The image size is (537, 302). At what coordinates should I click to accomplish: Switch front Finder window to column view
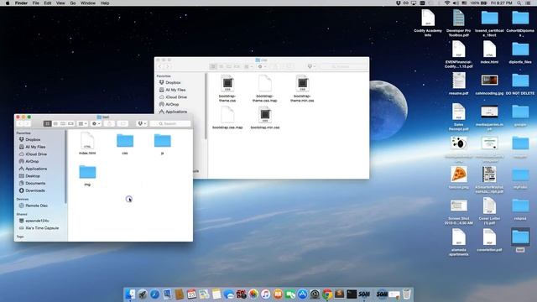[63, 123]
